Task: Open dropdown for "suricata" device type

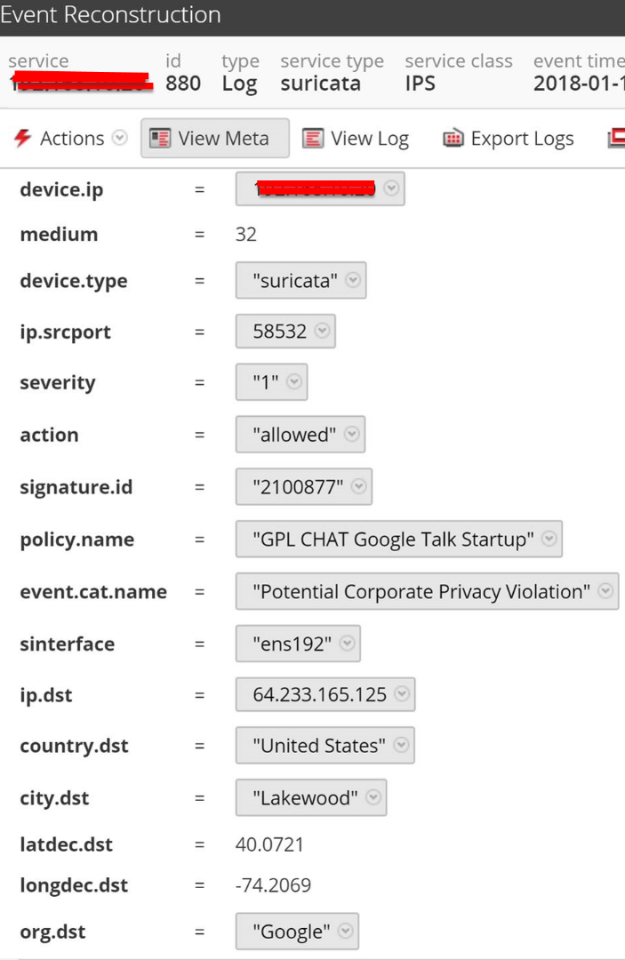Action: [x=353, y=281]
